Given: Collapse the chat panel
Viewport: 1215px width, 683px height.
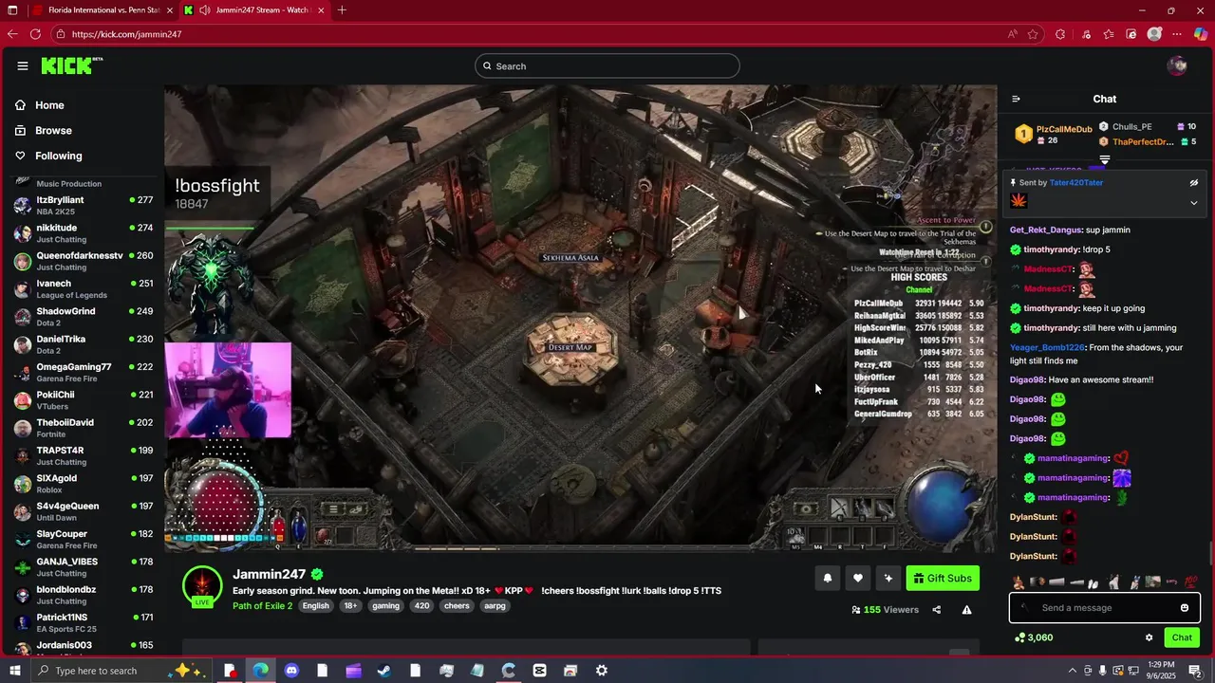Looking at the screenshot, I should click(x=1016, y=99).
